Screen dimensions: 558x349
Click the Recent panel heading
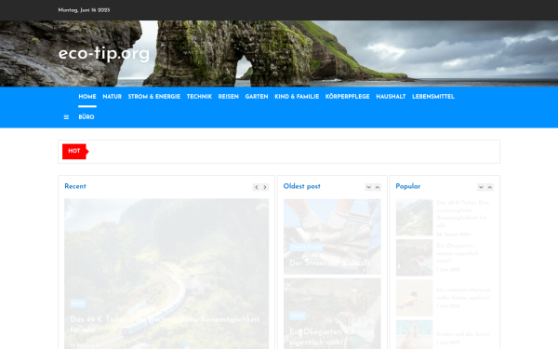pyautogui.click(x=75, y=186)
